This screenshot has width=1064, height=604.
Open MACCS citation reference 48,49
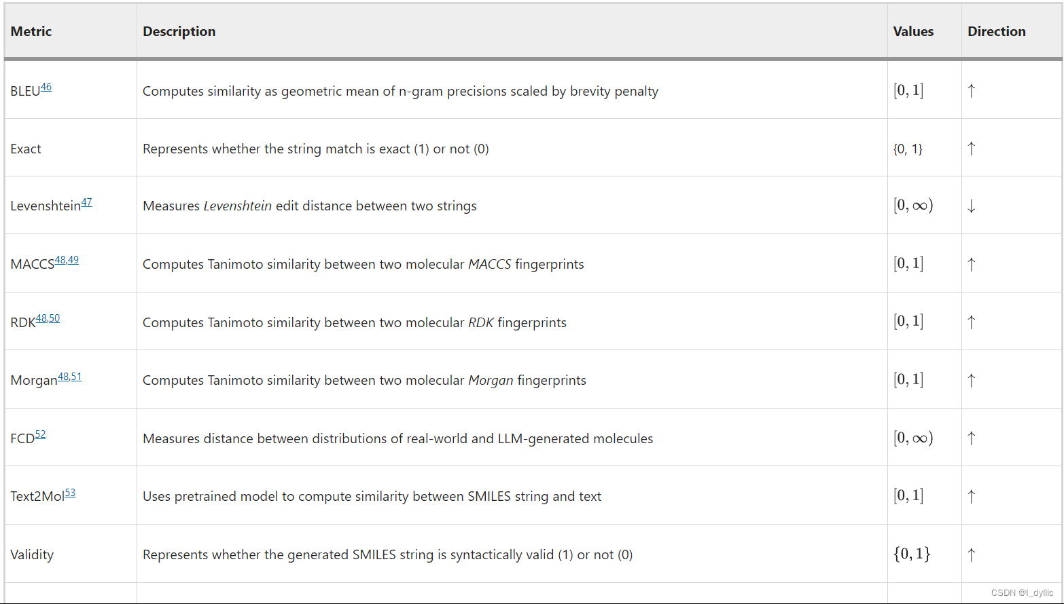tap(67, 260)
